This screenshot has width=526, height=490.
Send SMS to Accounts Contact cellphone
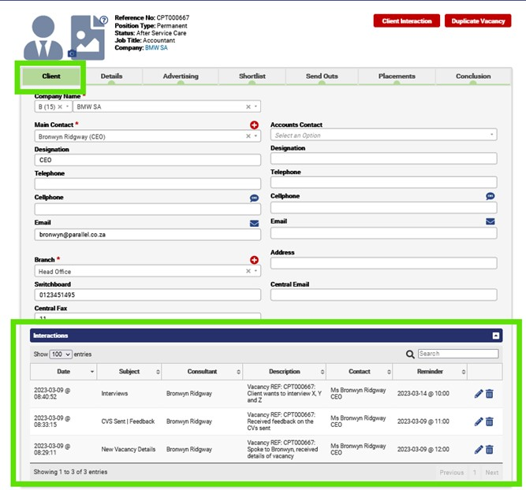click(x=490, y=196)
